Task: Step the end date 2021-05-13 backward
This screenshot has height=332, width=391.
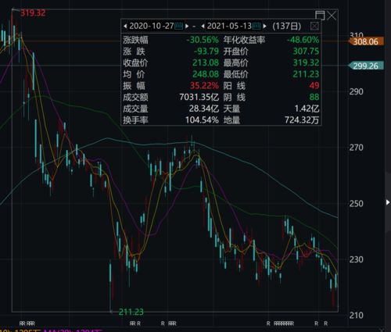Action: click(x=203, y=26)
